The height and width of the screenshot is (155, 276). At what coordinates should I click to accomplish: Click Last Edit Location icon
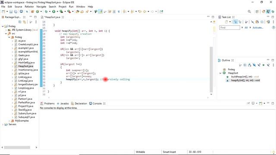point(140,12)
